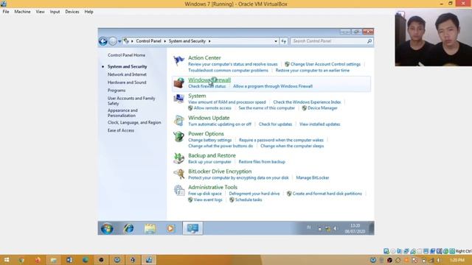472x265 pixels.
Task: Click Defragment your hard drive link
Action: coord(254,194)
